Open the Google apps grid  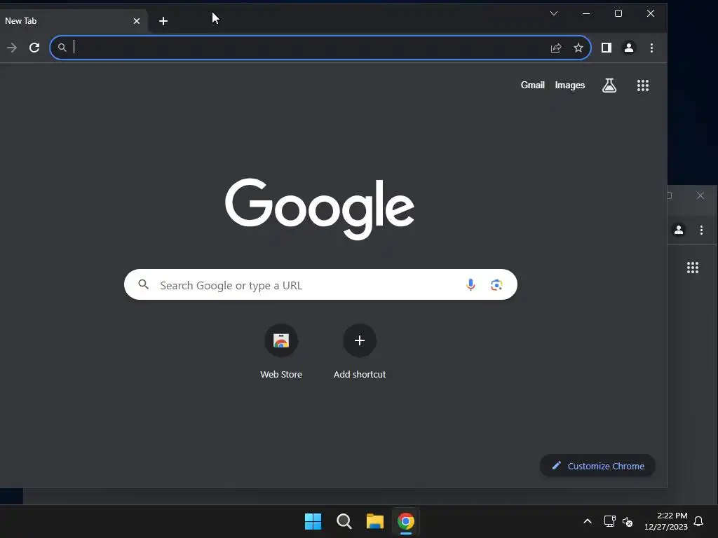643,85
